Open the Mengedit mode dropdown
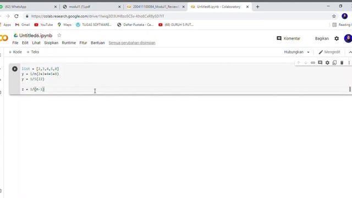The width and height of the screenshot is (352, 198). [x=329, y=52]
